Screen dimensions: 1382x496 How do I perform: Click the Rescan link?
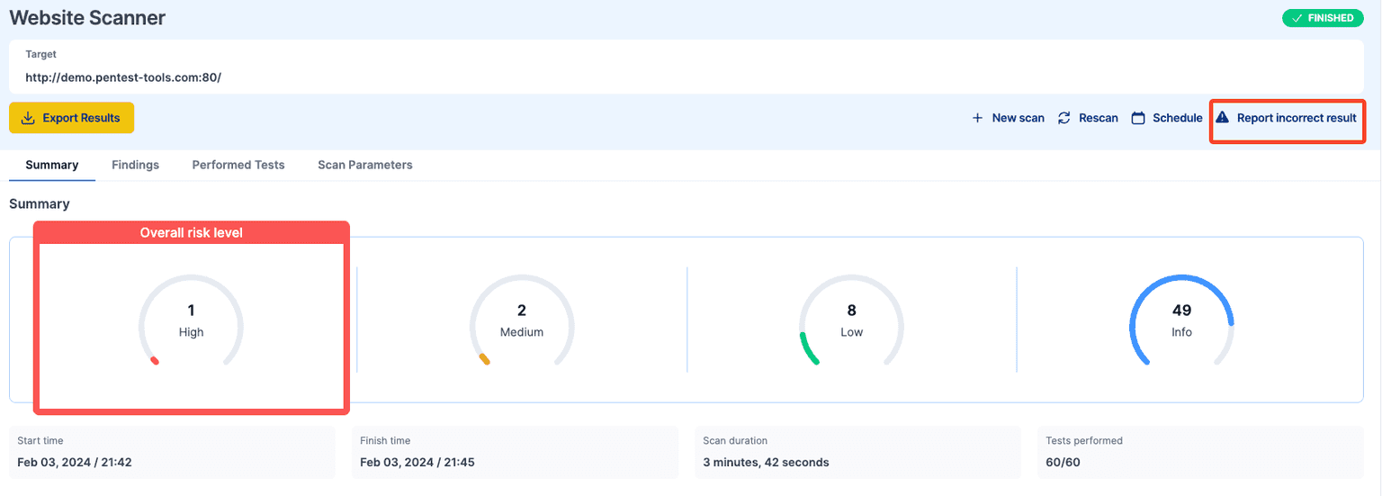click(1088, 118)
